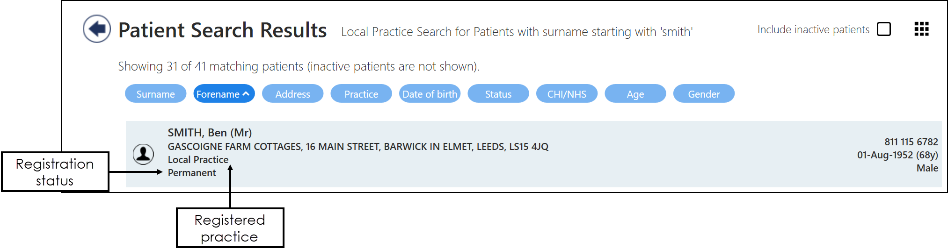This screenshot has width=948, height=249.
Task: Toggle Forename sort order chevron
Action: [x=246, y=94]
